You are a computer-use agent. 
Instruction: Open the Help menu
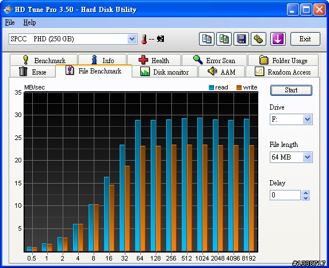coord(29,22)
